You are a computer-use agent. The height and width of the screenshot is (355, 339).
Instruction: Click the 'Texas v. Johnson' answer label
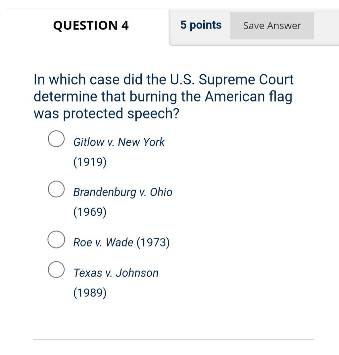[116, 273]
